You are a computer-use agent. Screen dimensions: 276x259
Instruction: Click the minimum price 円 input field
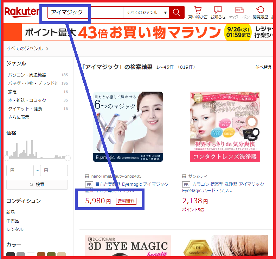coord(20,171)
